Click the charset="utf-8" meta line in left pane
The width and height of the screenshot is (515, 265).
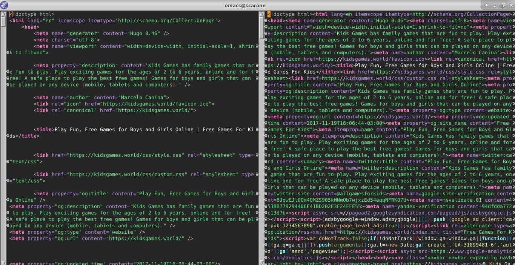pyautogui.click(x=67, y=40)
